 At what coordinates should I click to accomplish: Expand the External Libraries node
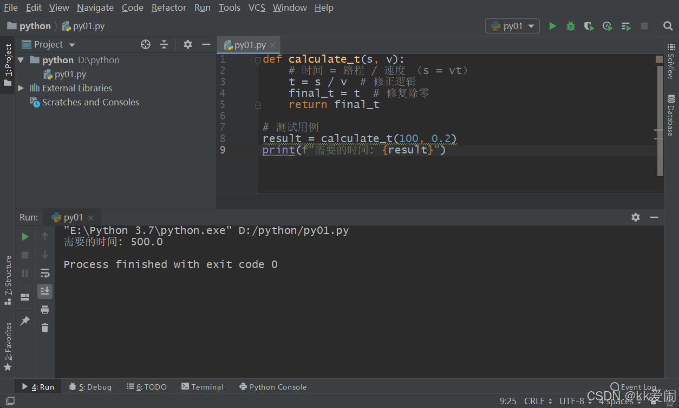(20, 88)
